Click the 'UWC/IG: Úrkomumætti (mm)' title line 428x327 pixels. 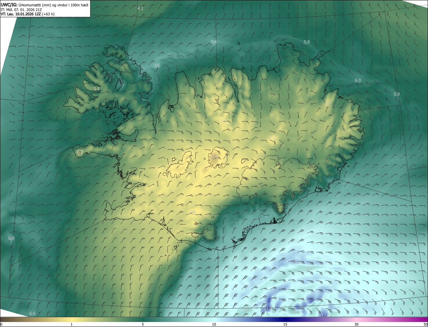(x=44, y=5)
